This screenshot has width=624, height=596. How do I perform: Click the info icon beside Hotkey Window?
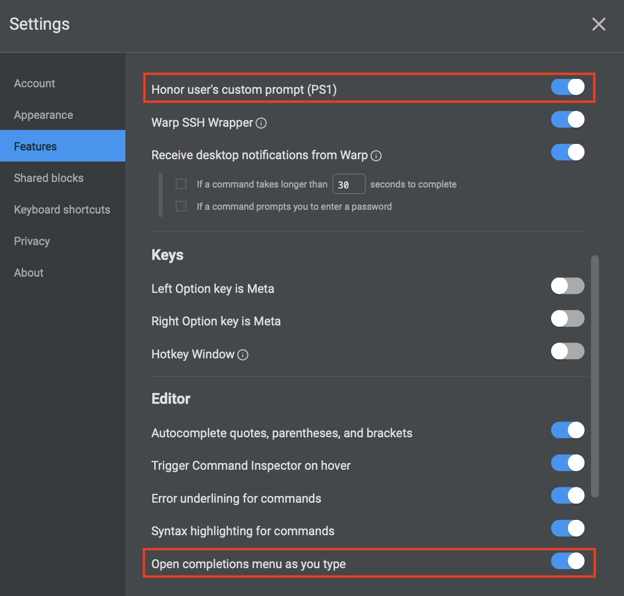[243, 355]
